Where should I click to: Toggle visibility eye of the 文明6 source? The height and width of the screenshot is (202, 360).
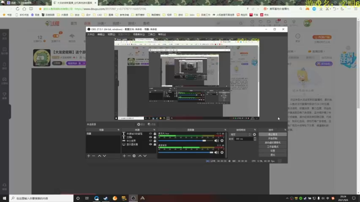coord(150,137)
